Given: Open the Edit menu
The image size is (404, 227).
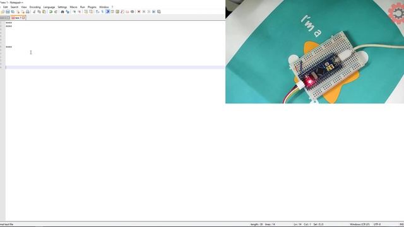Looking at the screenshot, I should (6, 7).
